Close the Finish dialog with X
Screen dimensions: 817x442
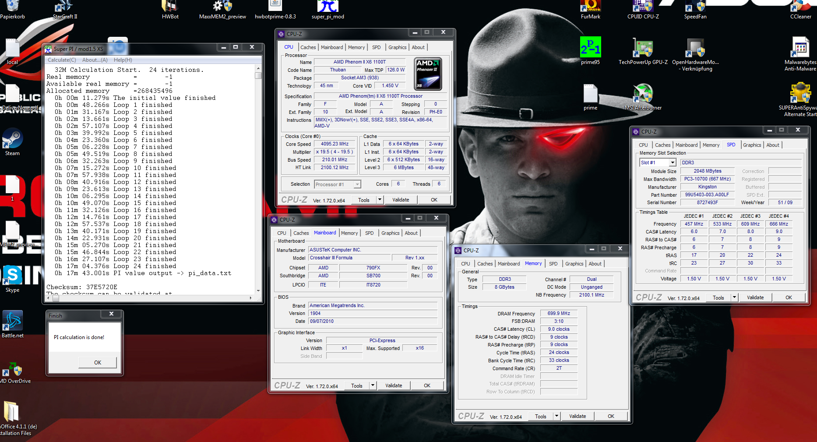111,314
